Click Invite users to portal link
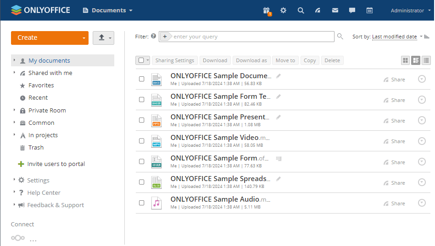The width and height of the screenshot is (435, 246). [56, 164]
